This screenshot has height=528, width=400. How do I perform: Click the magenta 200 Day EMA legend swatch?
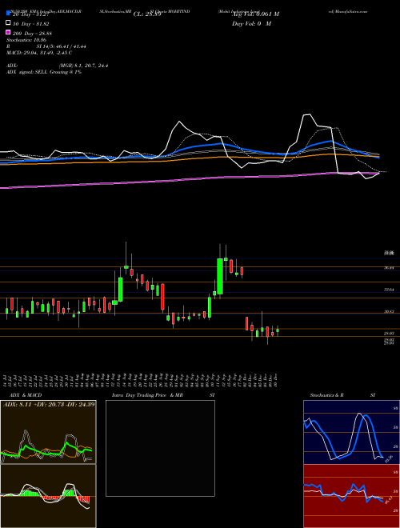click(x=8, y=33)
